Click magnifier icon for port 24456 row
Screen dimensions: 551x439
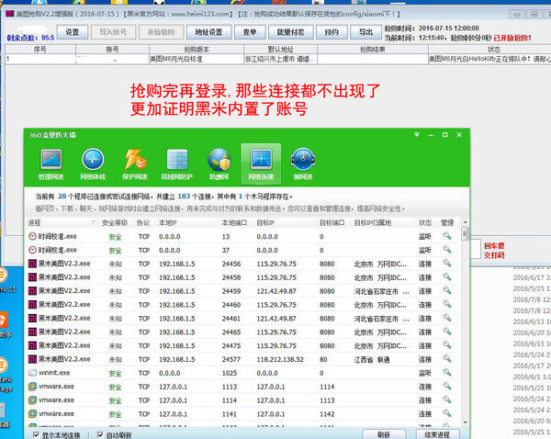[447, 264]
